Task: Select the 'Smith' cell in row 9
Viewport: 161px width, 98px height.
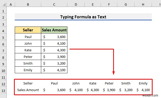Action: (28, 63)
